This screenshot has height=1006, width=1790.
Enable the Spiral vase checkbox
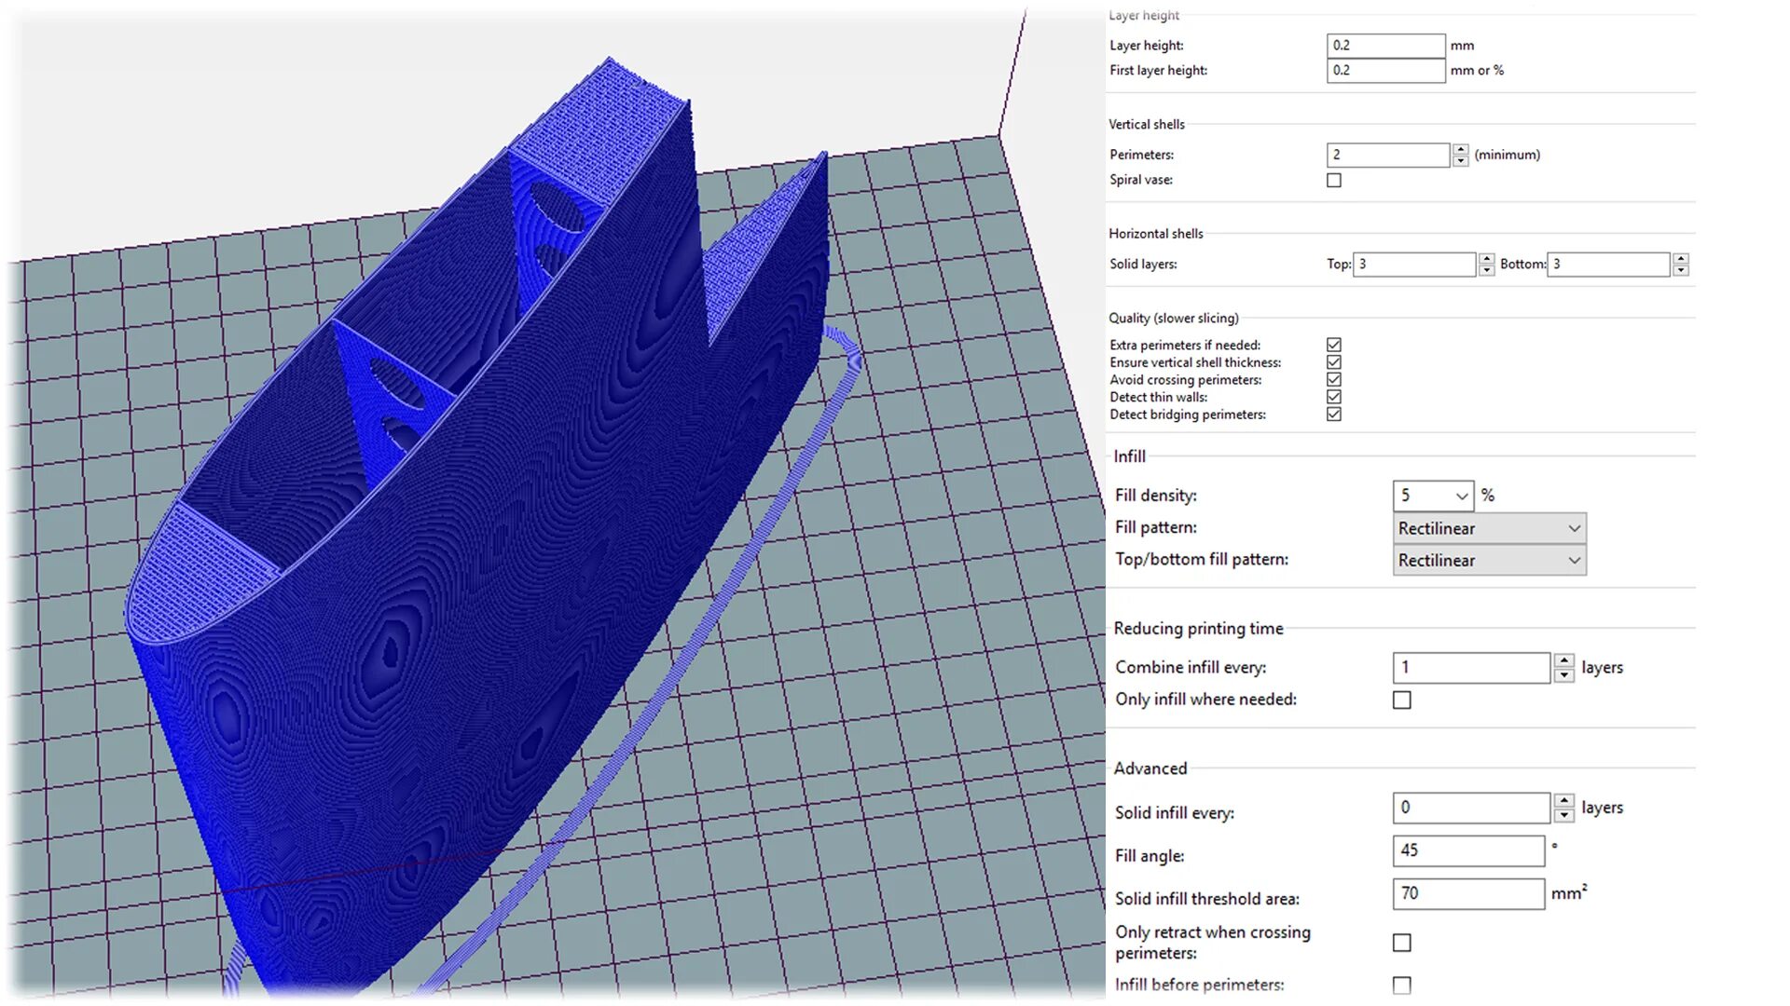point(1334,181)
